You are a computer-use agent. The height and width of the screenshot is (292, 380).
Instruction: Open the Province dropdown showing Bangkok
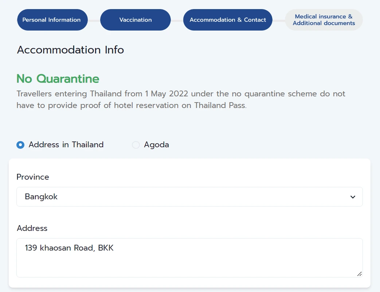[x=182, y=197]
